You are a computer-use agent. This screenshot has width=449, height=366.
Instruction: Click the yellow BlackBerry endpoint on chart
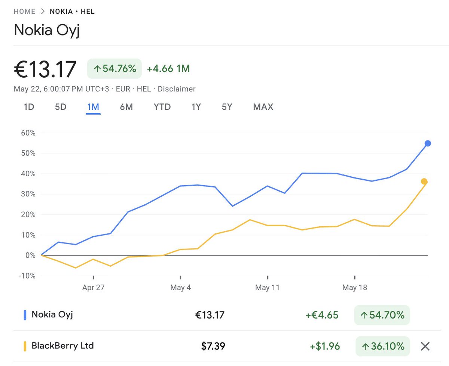[x=424, y=182]
